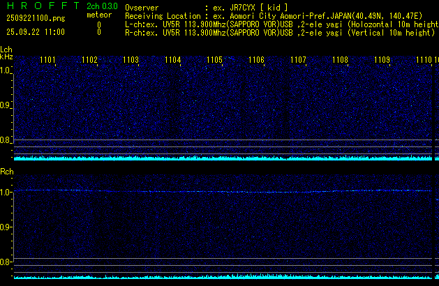Click the meteor count label
This screenshot has width=439, height=286.
[98, 15]
